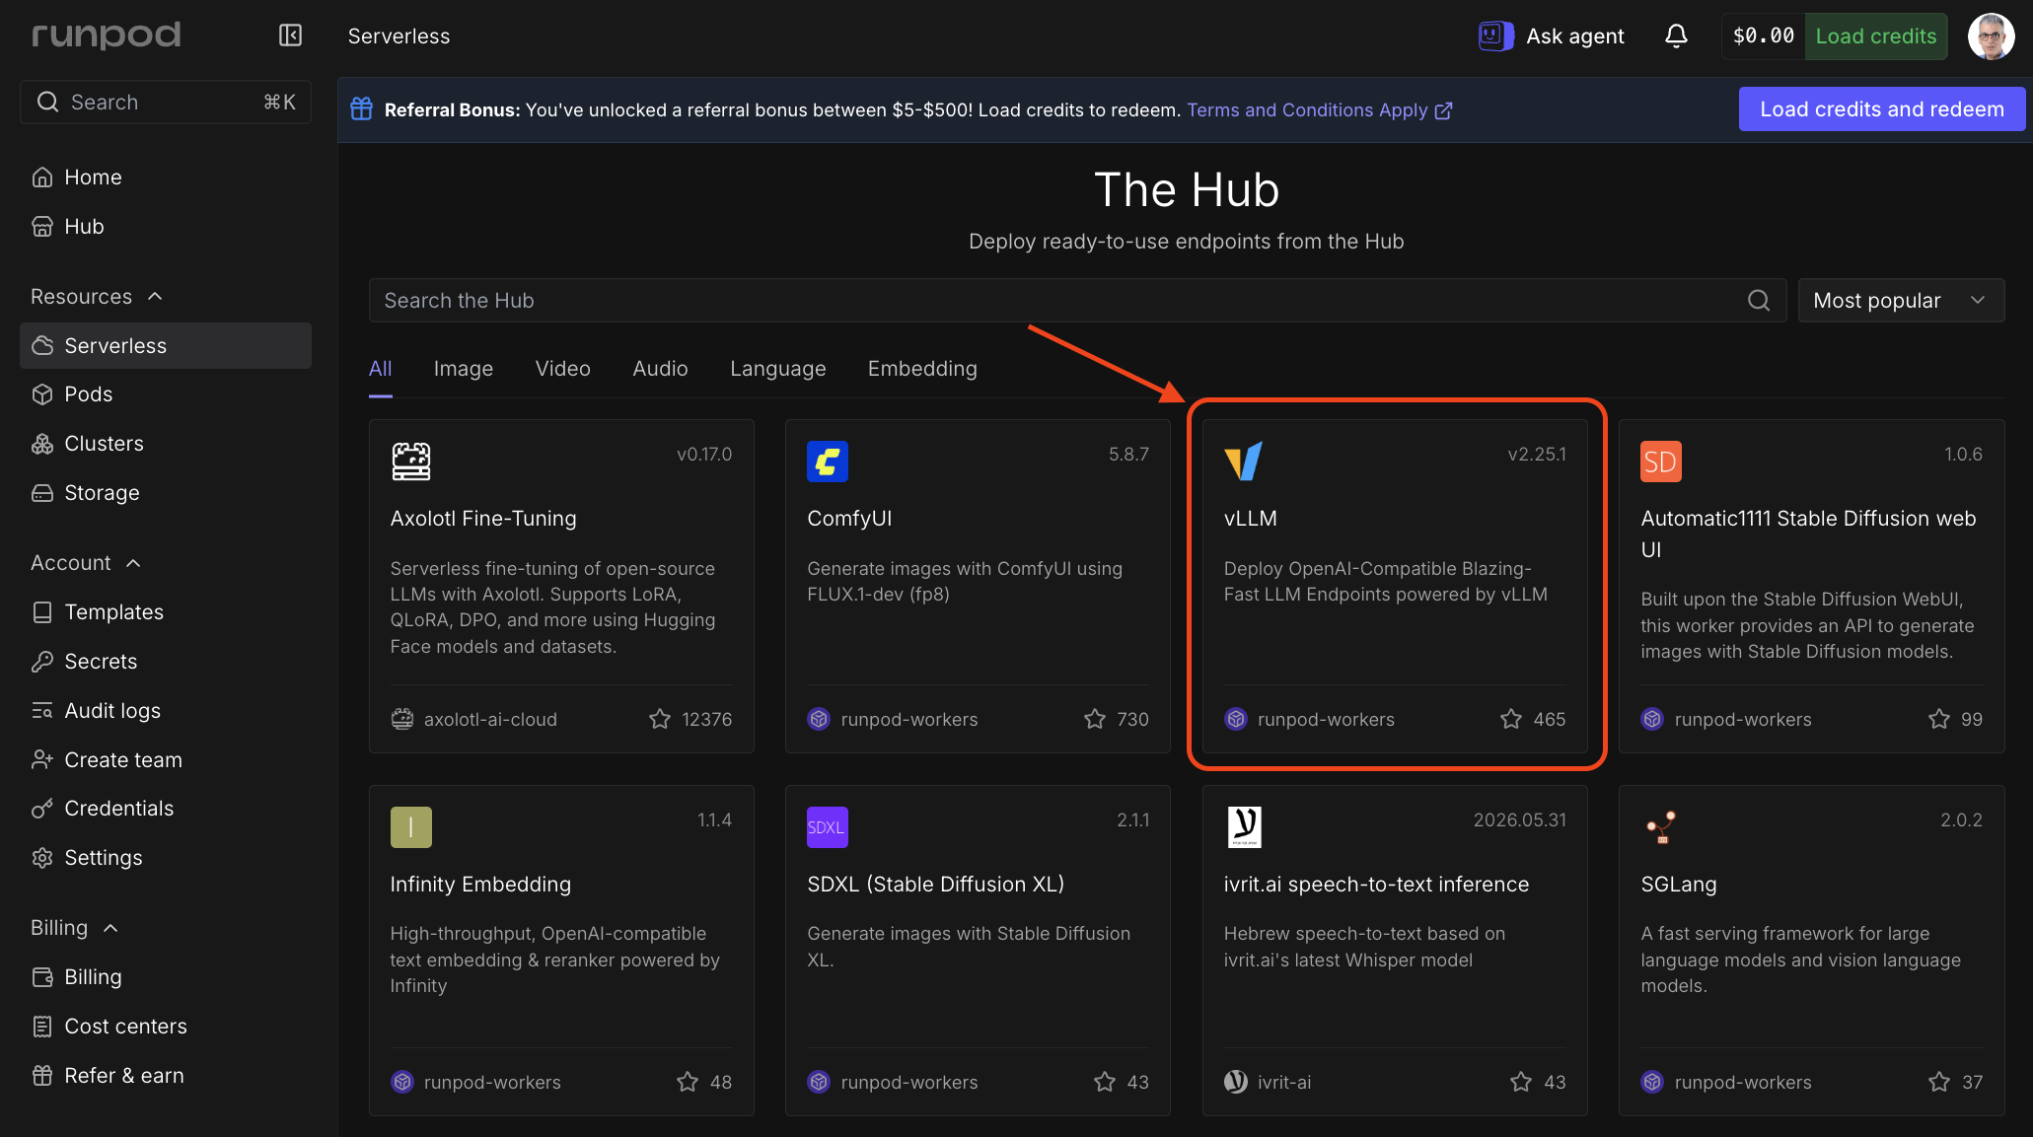Open Create team in sidebar
The image size is (2033, 1137).
pyautogui.click(x=166, y=760)
